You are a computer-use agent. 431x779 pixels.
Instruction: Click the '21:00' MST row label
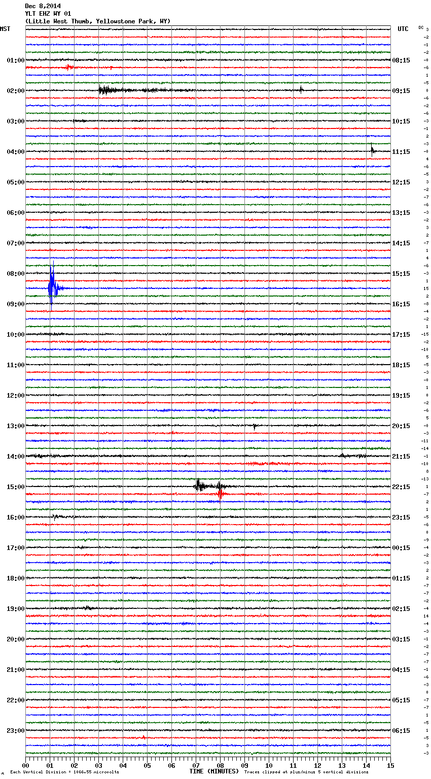click(15, 670)
